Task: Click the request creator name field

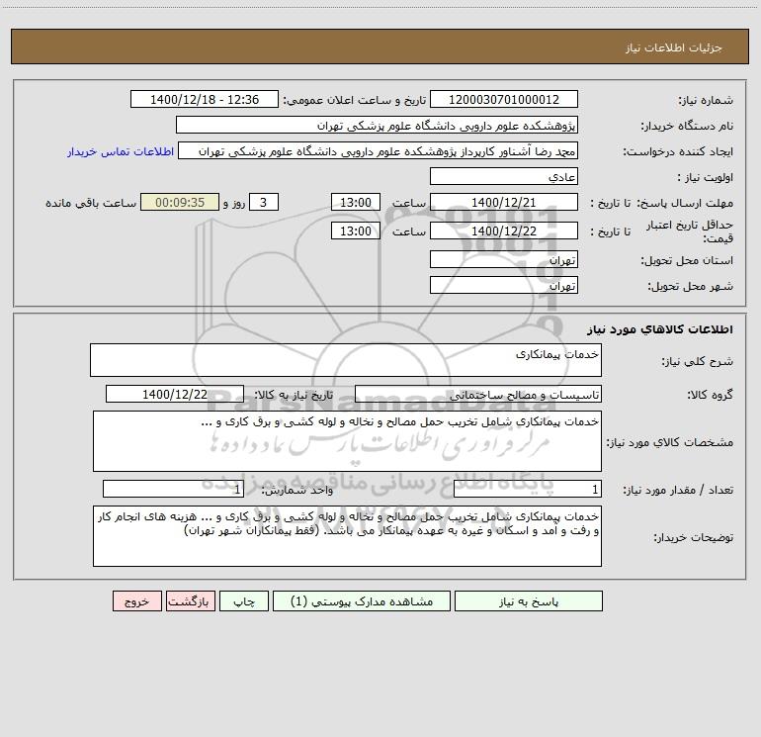Action: click(x=379, y=150)
